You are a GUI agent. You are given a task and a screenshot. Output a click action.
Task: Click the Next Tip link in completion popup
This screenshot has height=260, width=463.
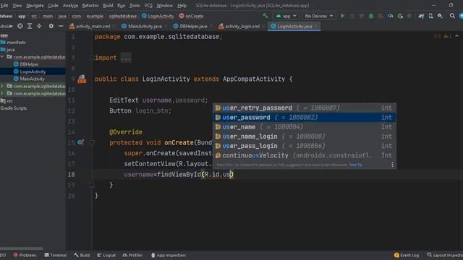(356, 165)
